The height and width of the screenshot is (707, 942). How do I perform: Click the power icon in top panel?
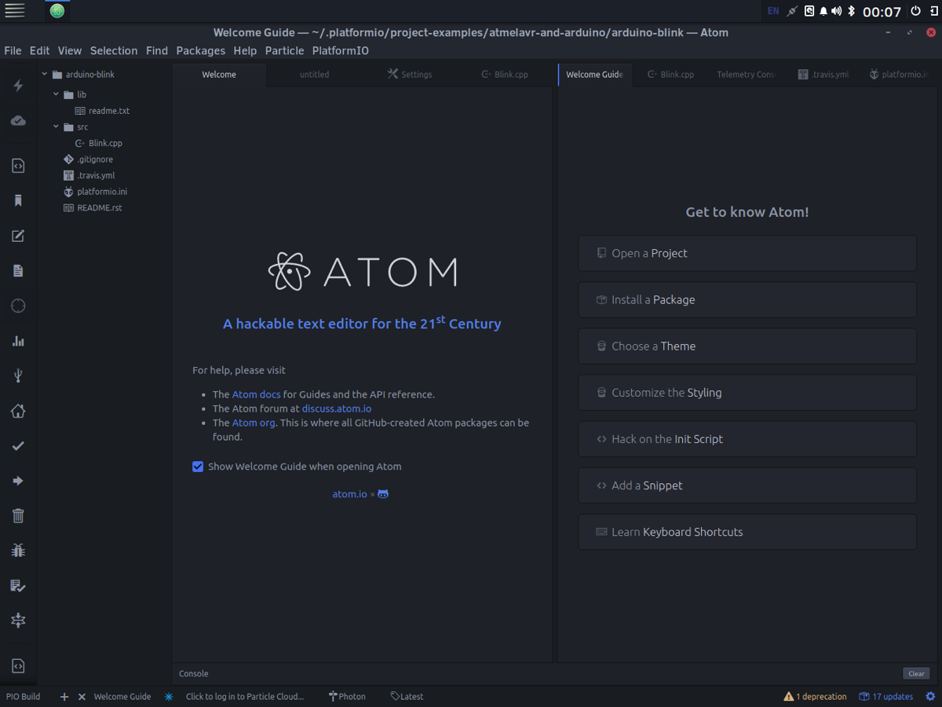[915, 11]
